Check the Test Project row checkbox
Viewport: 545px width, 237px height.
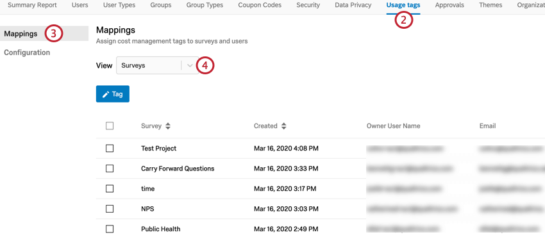click(110, 149)
